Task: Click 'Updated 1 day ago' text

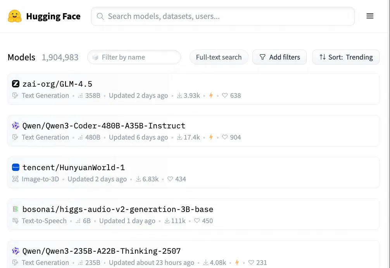Action: coord(127,221)
